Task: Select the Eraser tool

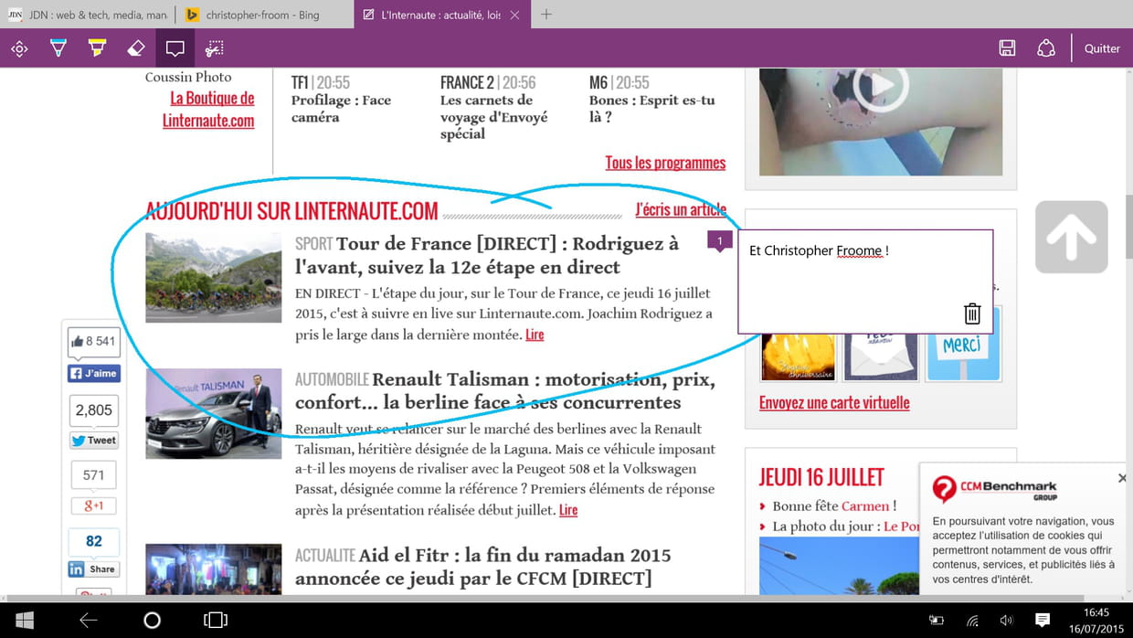Action: click(x=135, y=48)
